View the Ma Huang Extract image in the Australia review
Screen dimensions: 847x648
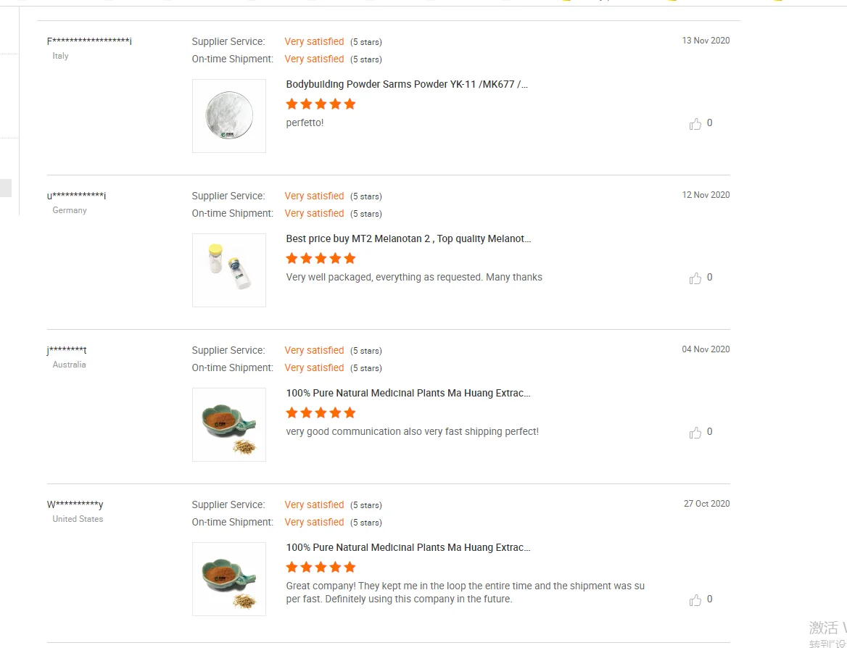point(229,425)
